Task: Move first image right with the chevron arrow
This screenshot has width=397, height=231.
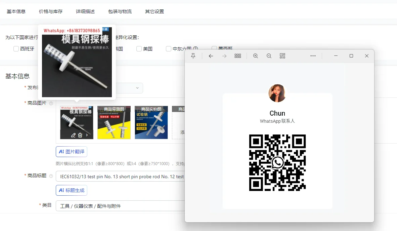Action: [x=87, y=135]
